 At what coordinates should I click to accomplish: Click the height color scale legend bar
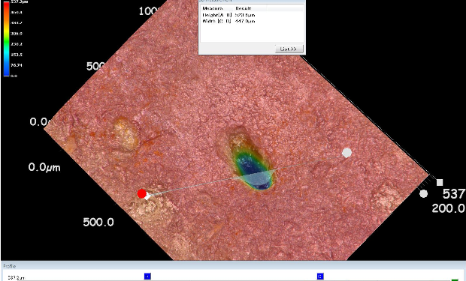click(x=6, y=39)
